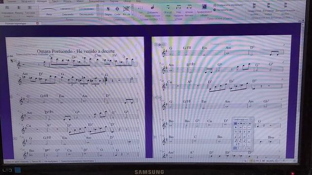Image resolution: width=312 pixels, height=175 pixels.
Task: Select the Crescendo hairpin line
Action: [x=68, y=11]
